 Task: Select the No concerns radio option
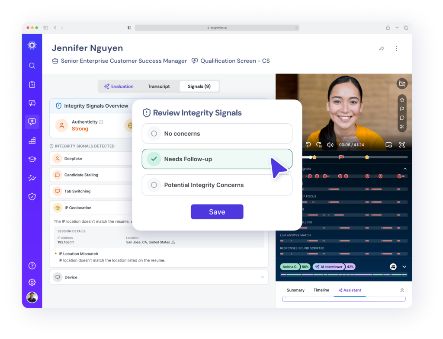[x=217, y=134]
